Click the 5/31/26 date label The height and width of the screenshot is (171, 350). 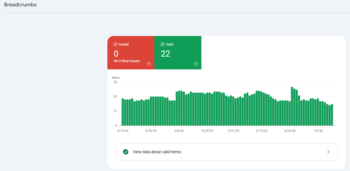coord(233,131)
